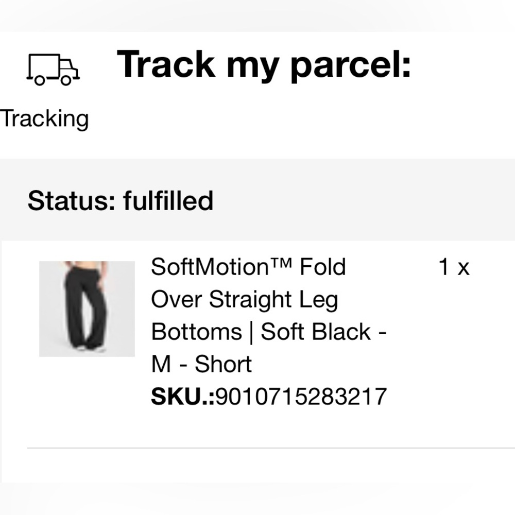
Task: Click the "Soft Black" colour name
Action: pos(316,332)
